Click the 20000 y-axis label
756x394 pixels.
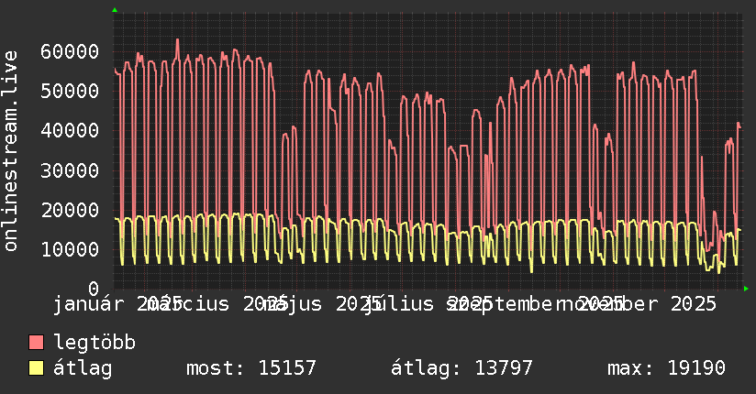pyautogui.click(x=70, y=210)
